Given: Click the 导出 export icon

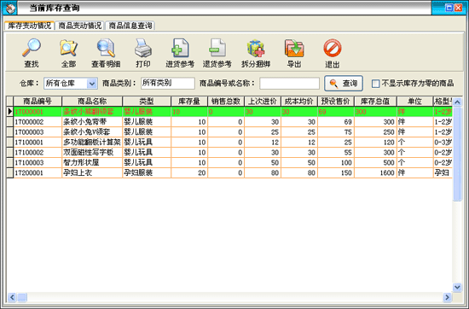Looking at the screenshot, I should coord(294,48).
